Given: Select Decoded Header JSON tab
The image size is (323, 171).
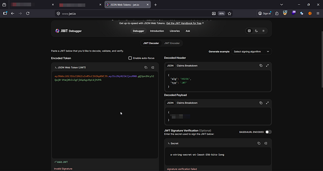Looking at the screenshot, I should [170, 66].
